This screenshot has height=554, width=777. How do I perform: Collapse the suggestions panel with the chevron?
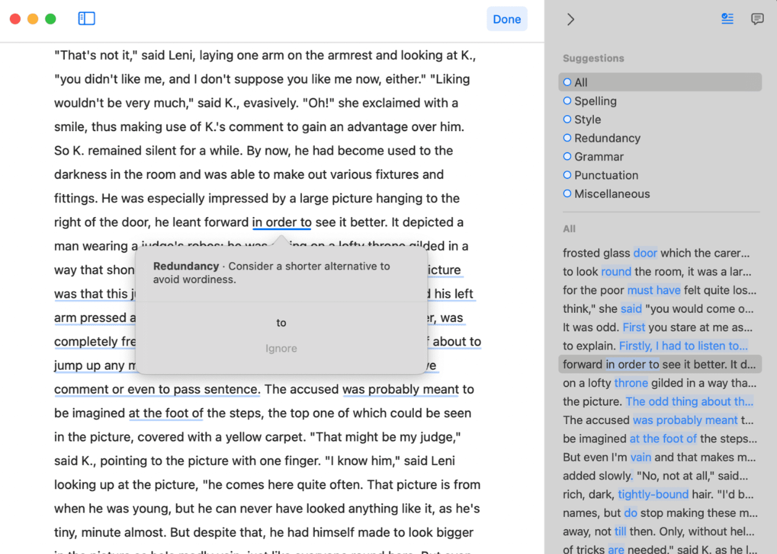[570, 19]
